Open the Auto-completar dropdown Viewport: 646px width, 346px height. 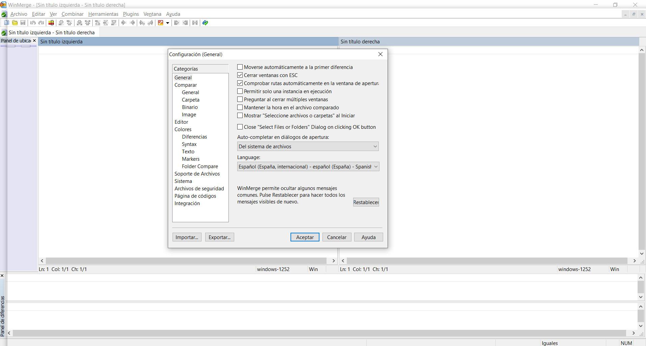pos(308,146)
